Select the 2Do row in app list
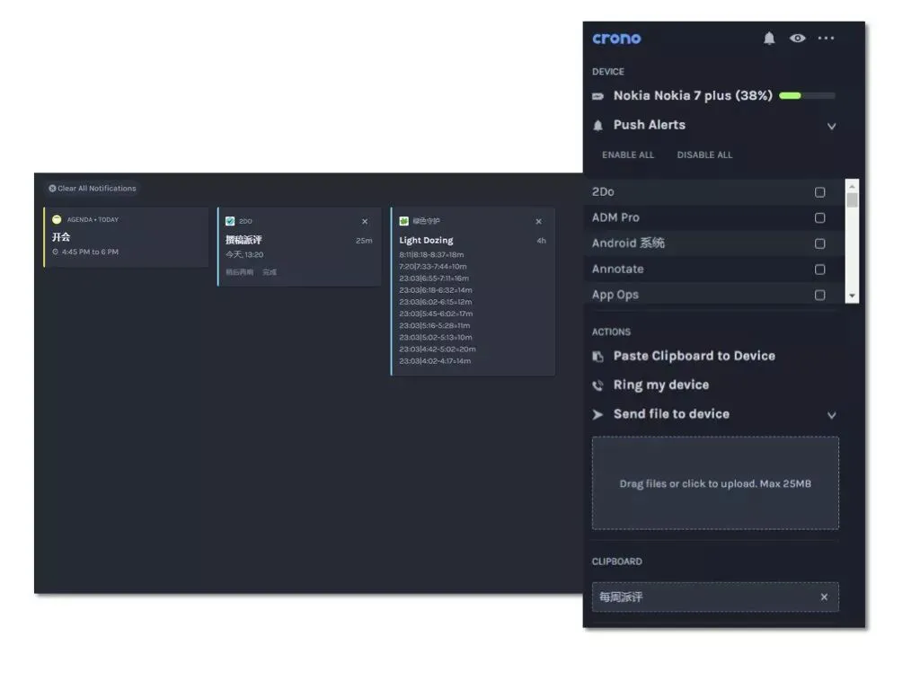The width and height of the screenshot is (920, 690). pyautogui.click(x=714, y=192)
